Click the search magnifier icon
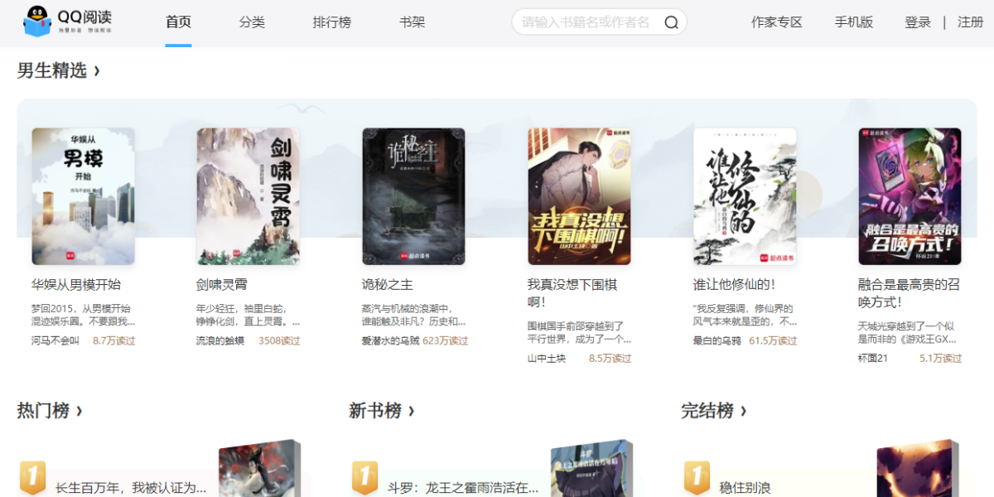Screen dimensions: 994x497 pos(671,22)
